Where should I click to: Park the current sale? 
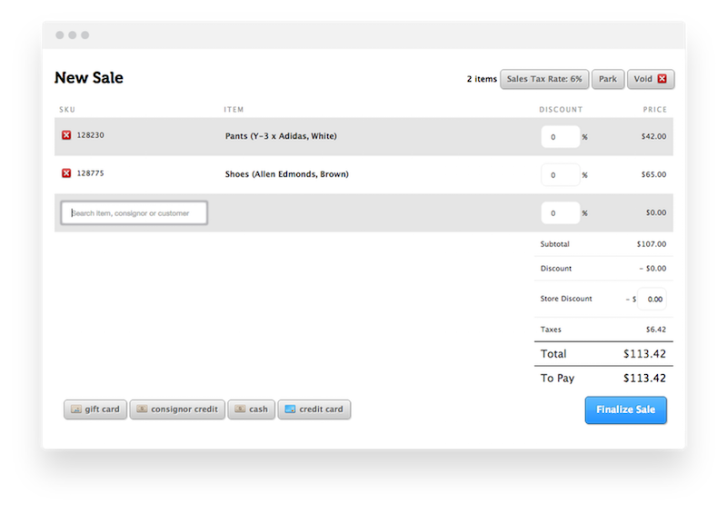(608, 79)
